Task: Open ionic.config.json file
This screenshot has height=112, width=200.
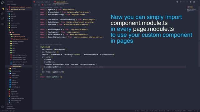Action: (16, 101)
